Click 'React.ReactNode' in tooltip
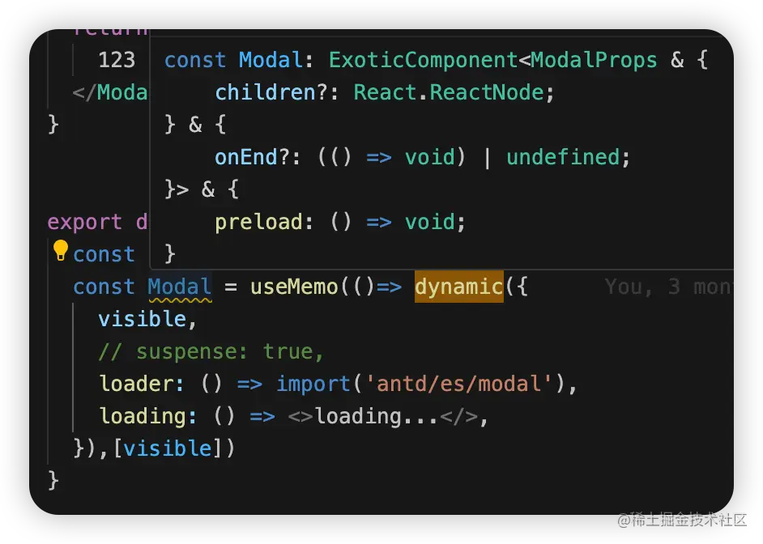 pos(449,92)
